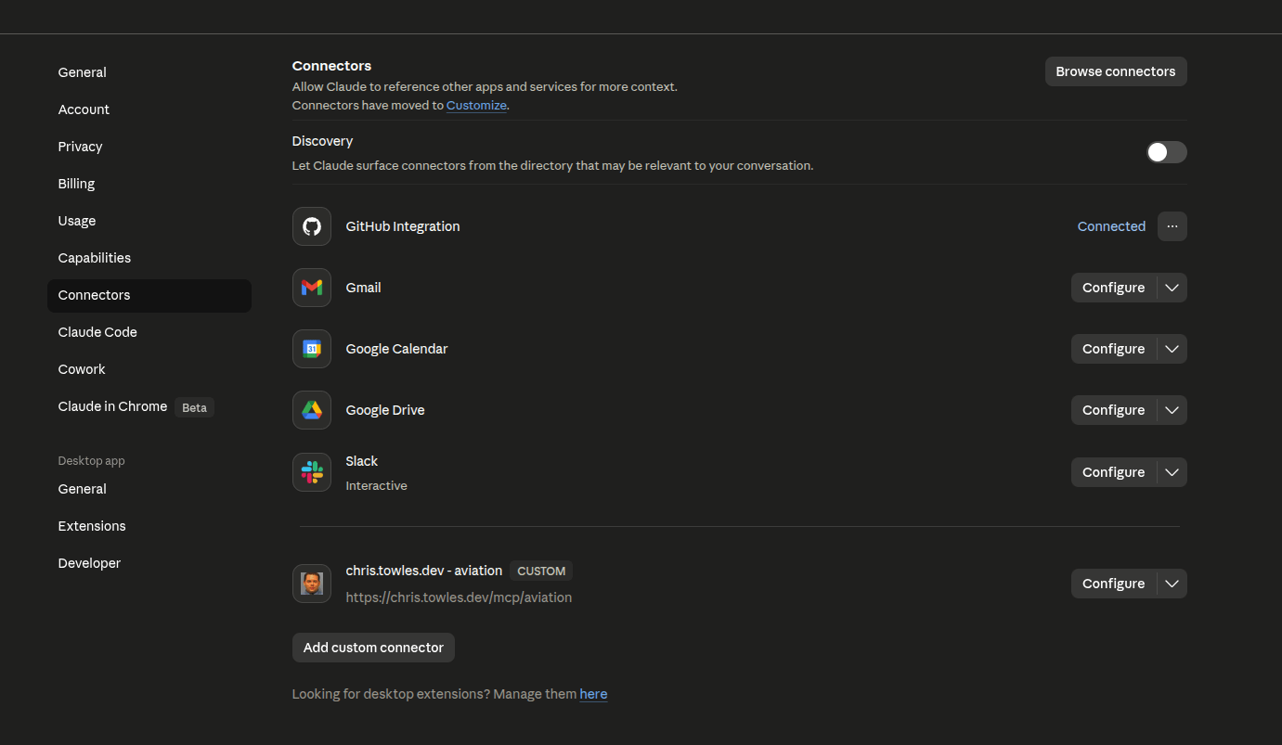
Task: Click the 'here' desktop extensions link
Action: [593, 694]
